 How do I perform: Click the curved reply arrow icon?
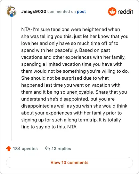click(x=48, y=148)
